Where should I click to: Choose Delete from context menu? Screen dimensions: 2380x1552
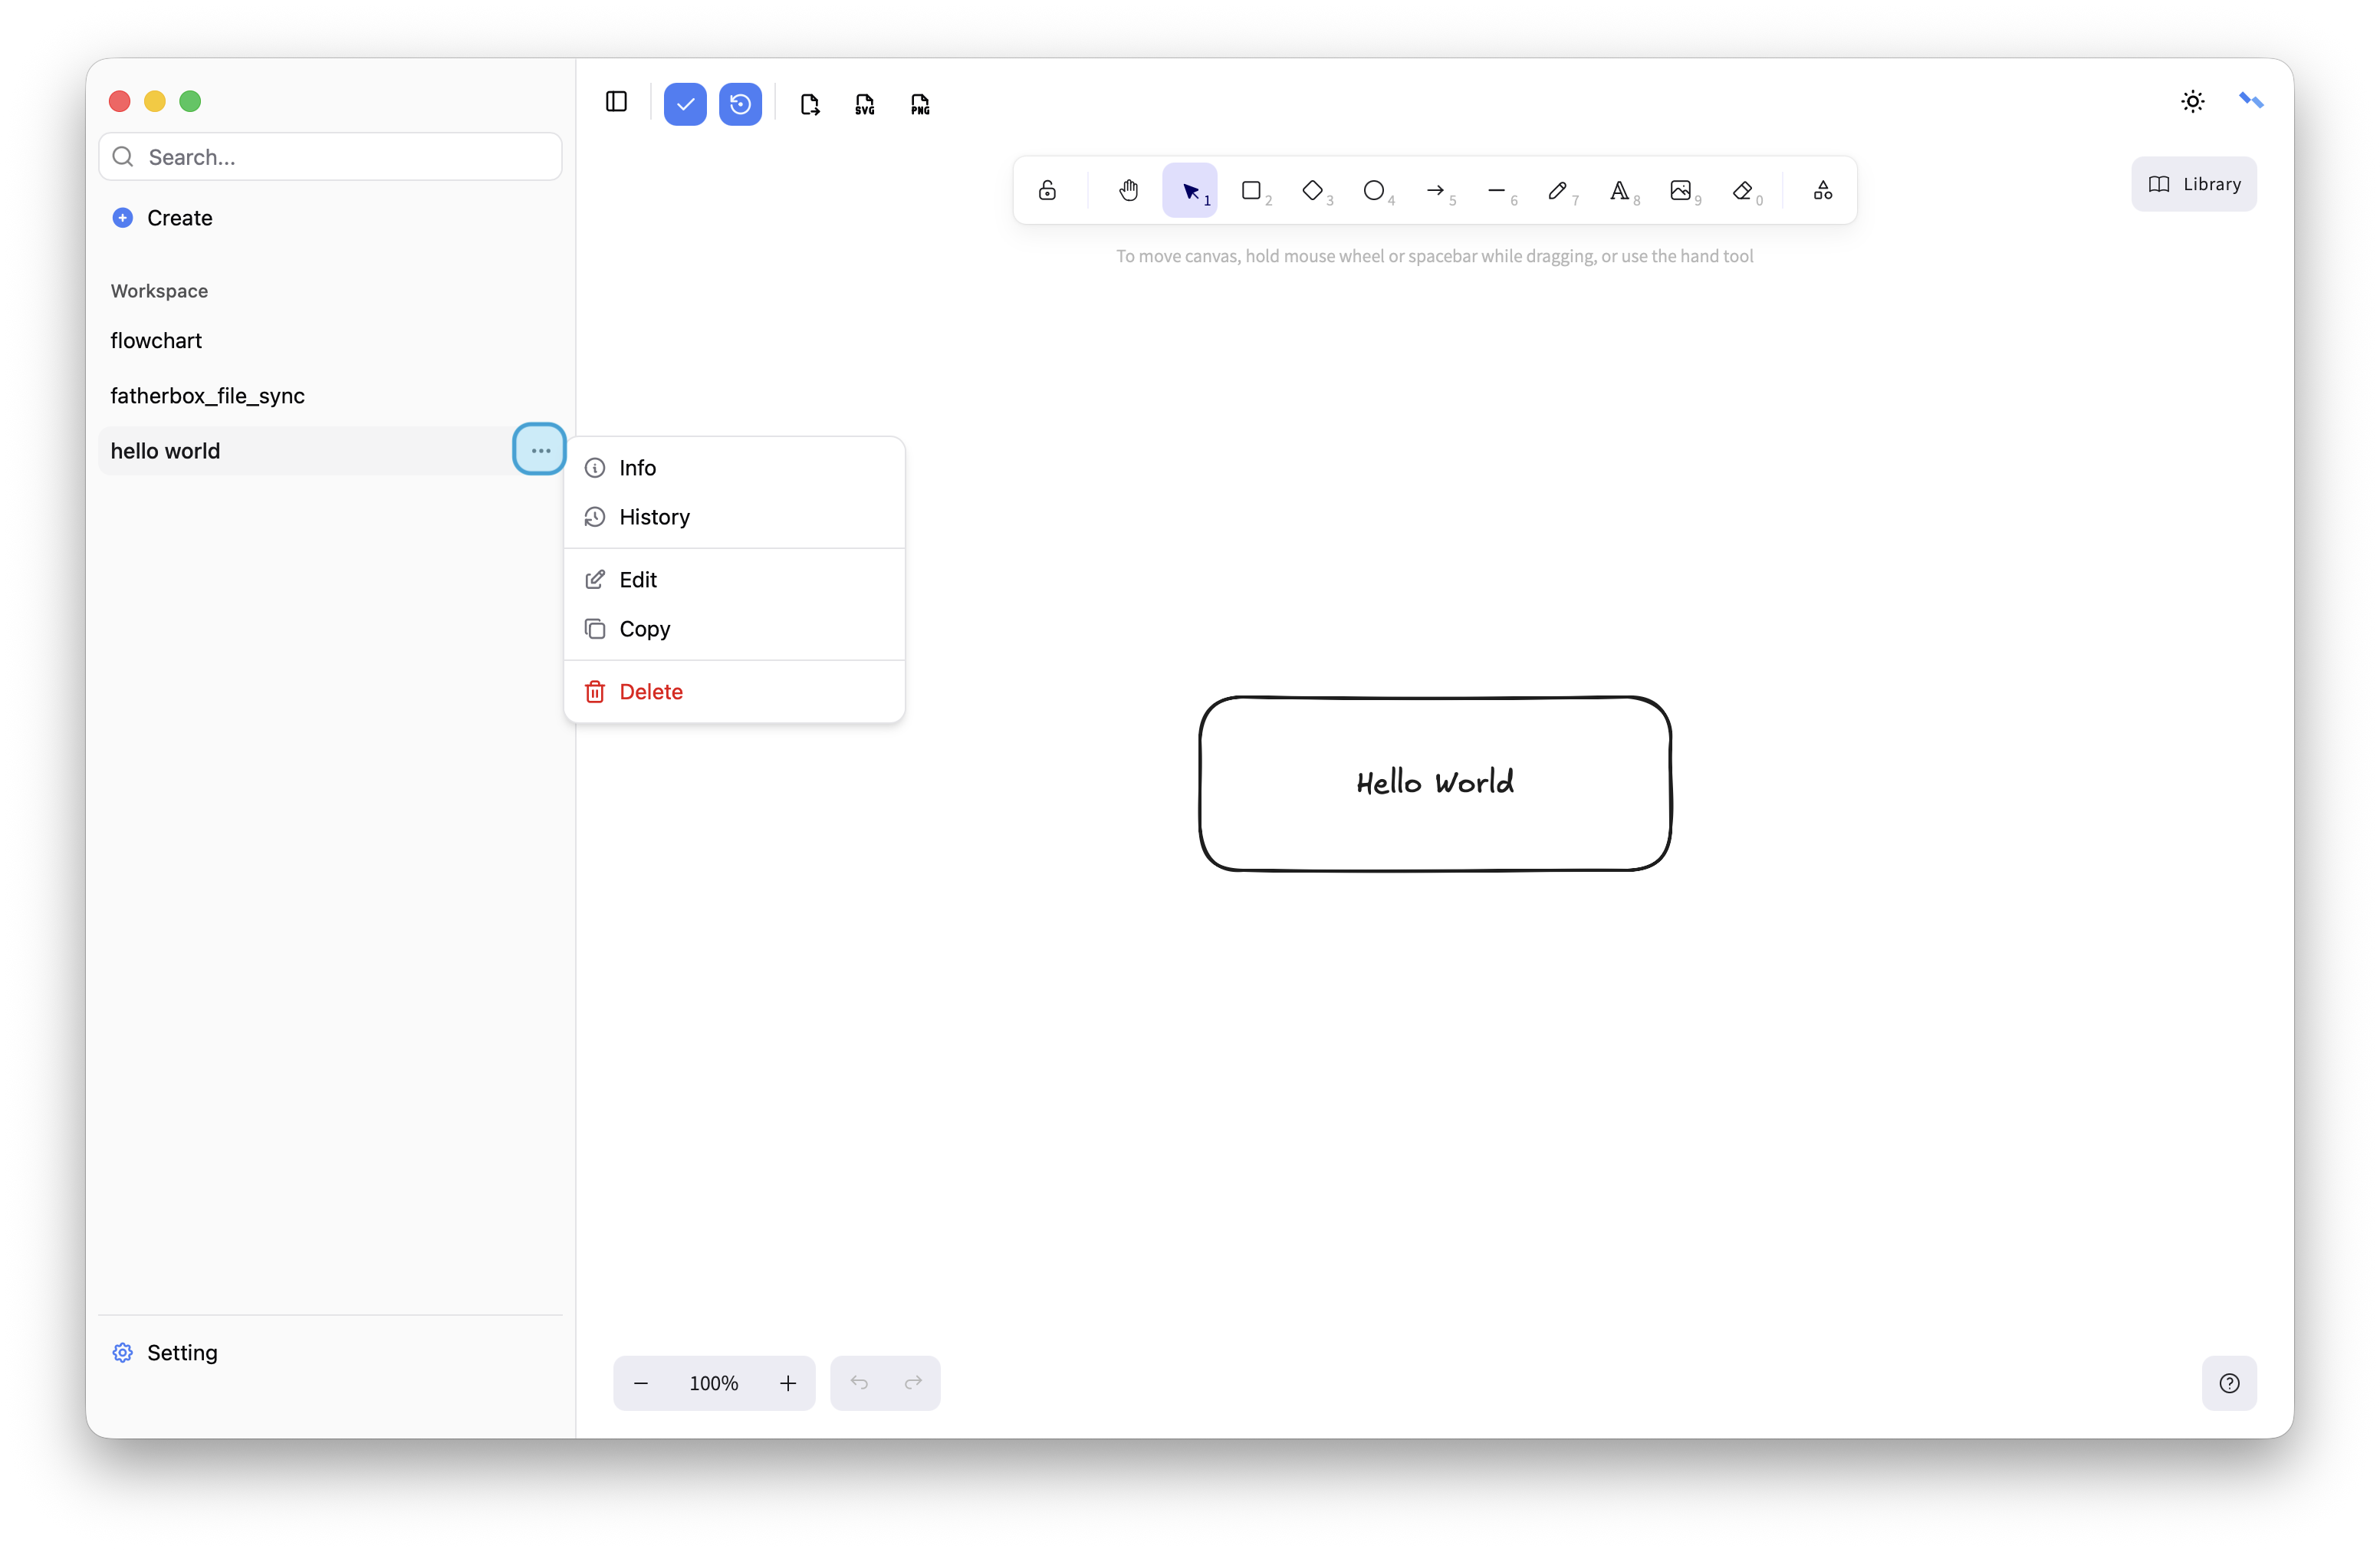(650, 692)
